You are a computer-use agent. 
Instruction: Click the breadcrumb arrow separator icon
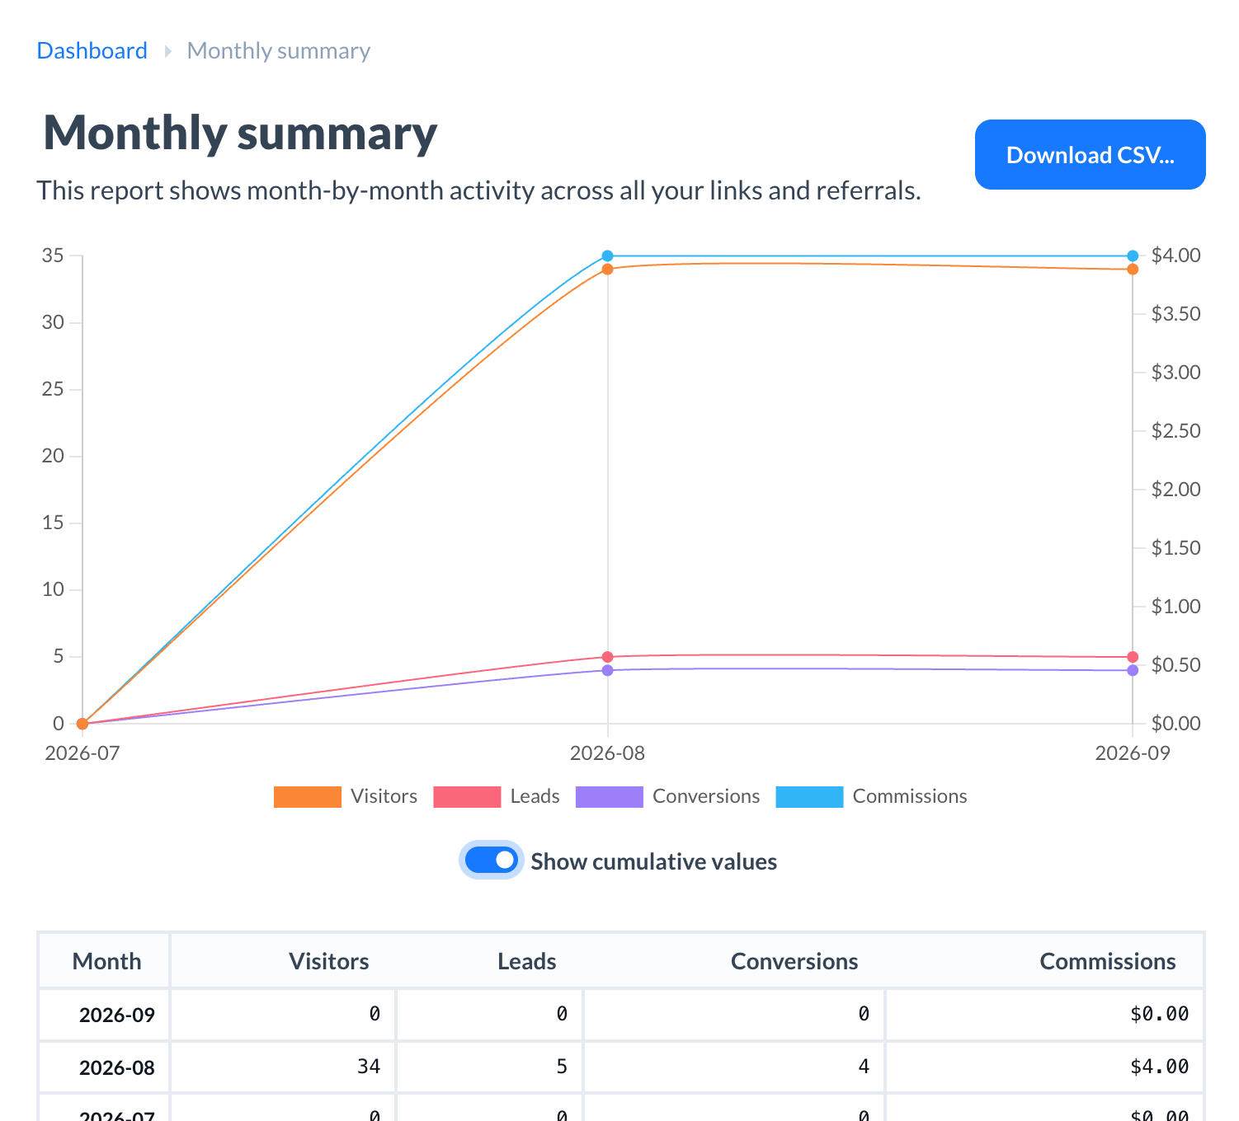click(x=167, y=51)
